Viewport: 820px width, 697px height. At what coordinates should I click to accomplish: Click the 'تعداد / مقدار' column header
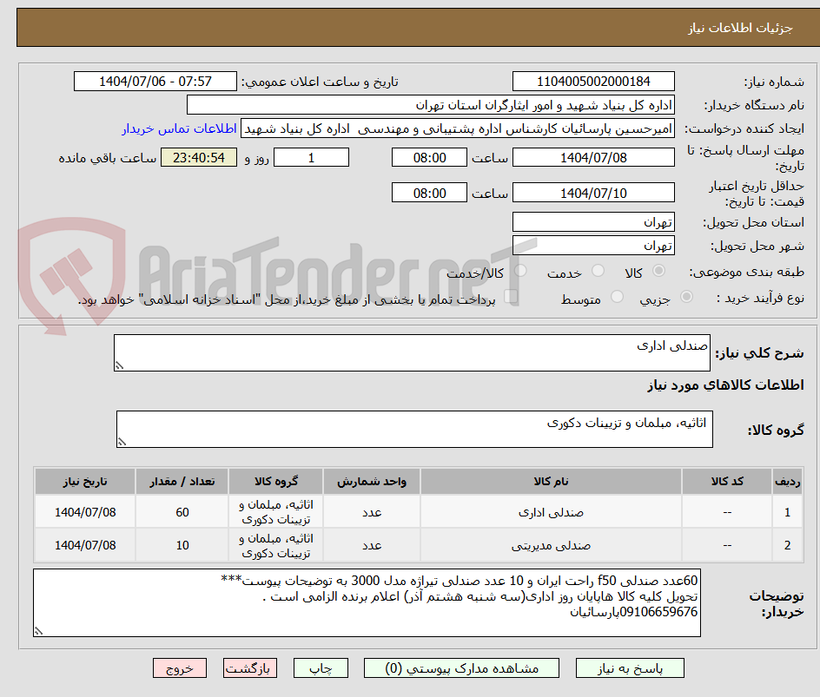182,481
